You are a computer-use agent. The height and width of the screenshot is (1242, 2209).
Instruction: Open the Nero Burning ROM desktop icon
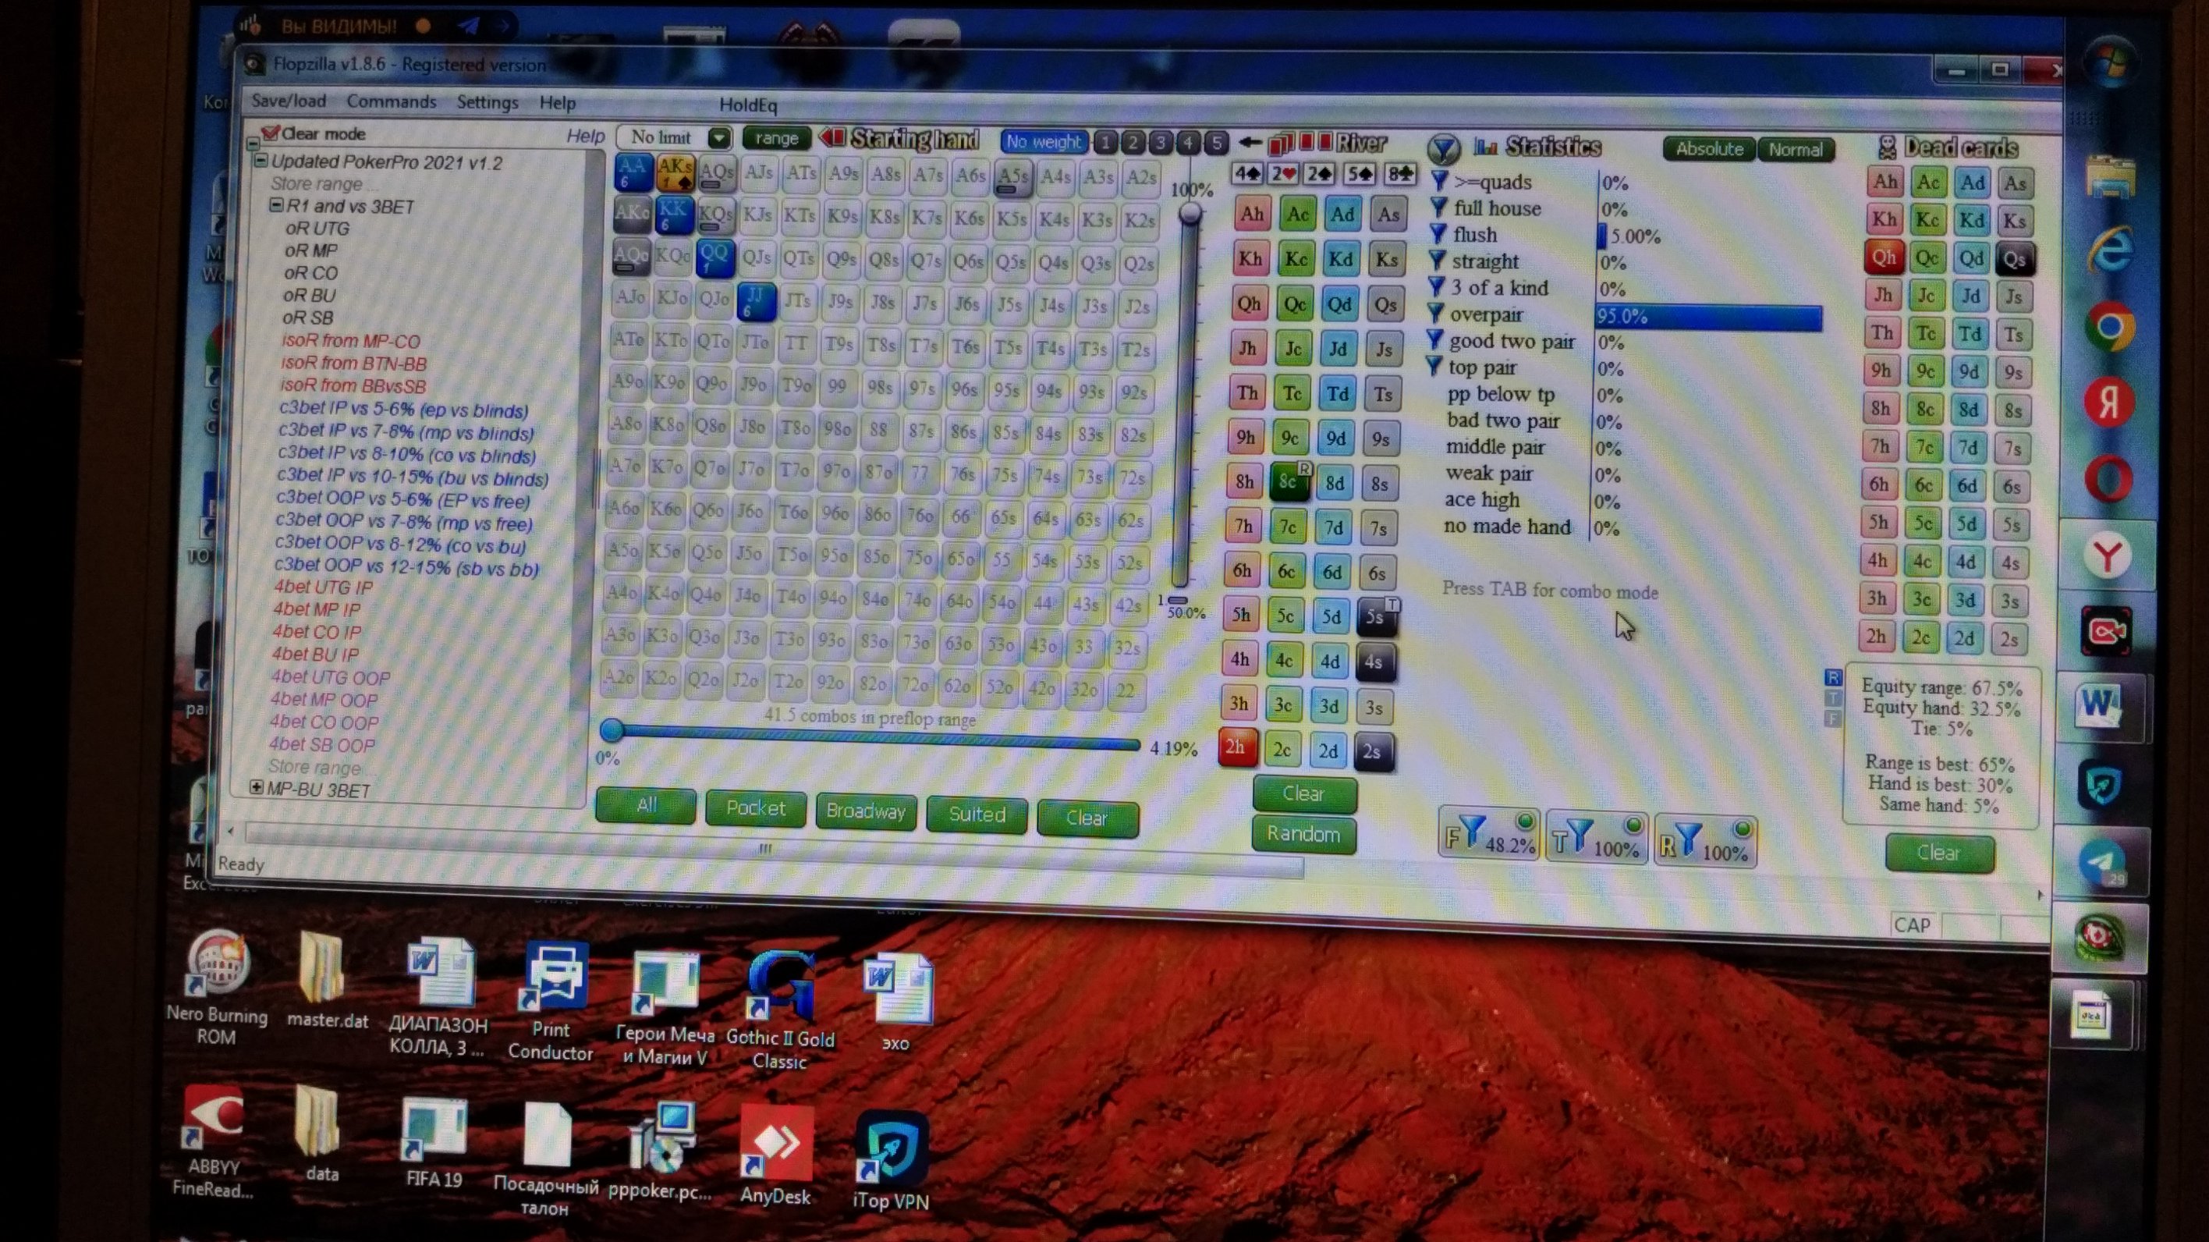tap(217, 987)
